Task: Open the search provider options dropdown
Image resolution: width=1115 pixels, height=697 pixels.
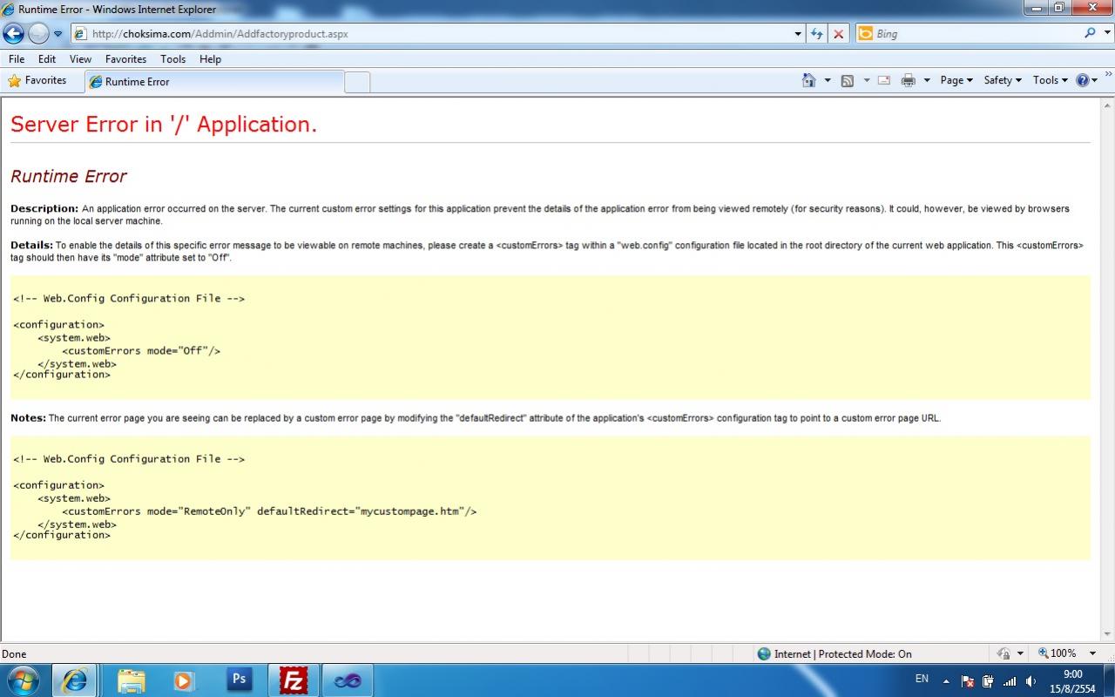Action: click(x=1106, y=34)
